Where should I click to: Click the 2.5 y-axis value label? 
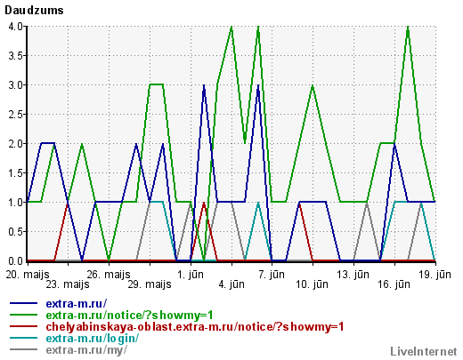(15, 115)
